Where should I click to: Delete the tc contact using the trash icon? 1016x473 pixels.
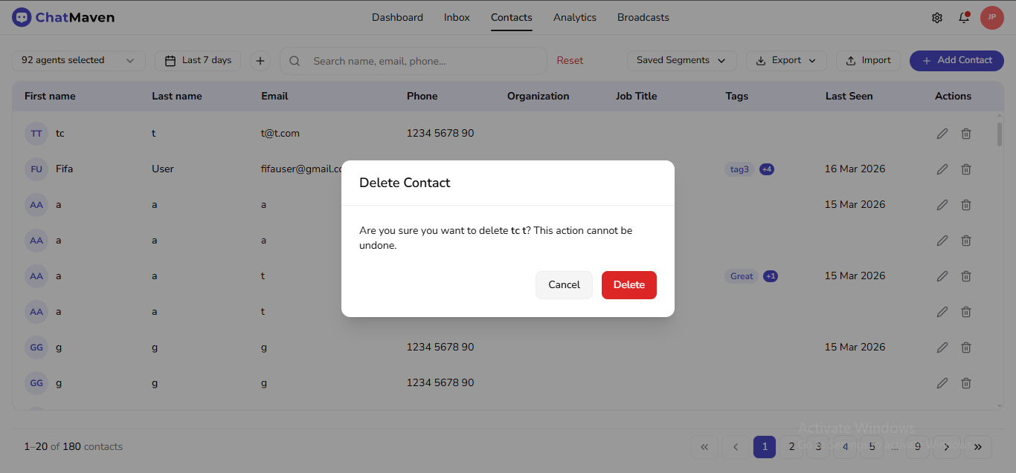tap(966, 133)
